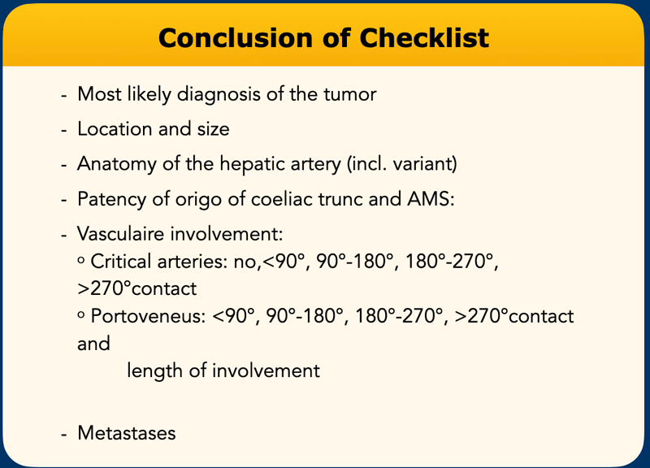The image size is (650, 468).
Task: Select 'Most likely diagnosis of the tumor' line
Action: pyautogui.click(x=227, y=94)
